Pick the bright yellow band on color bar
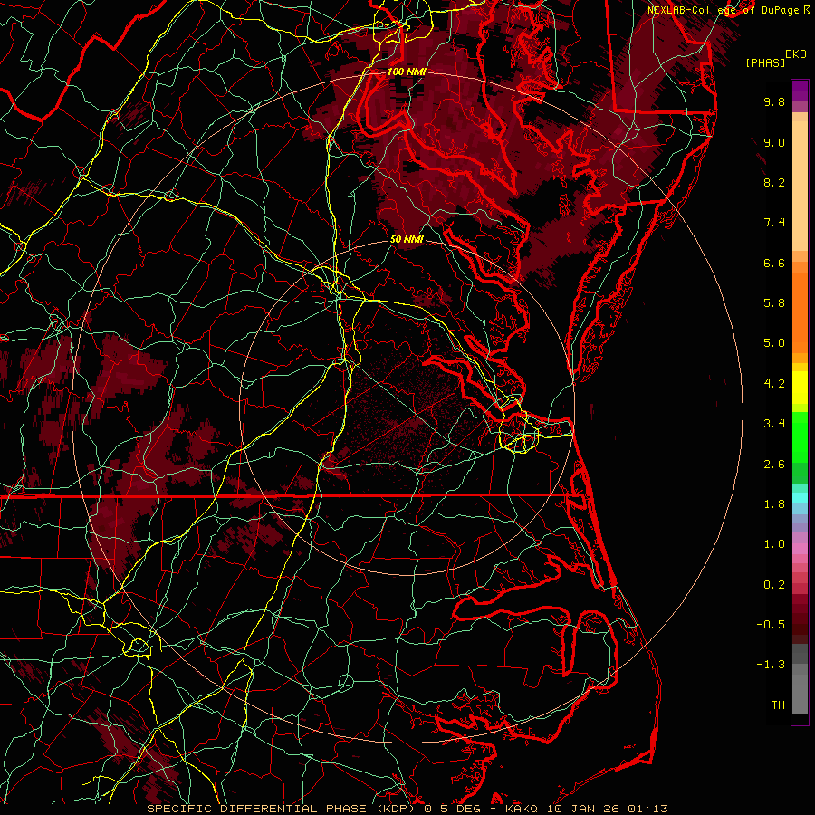Screen dimensions: 815x815 coord(800,388)
